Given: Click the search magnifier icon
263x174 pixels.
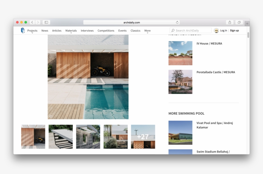Looking at the screenshot, I should tap(173, 30).
